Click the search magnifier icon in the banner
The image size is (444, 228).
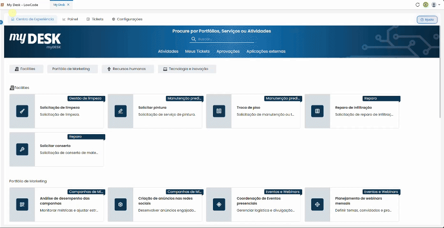coord(194,39)
